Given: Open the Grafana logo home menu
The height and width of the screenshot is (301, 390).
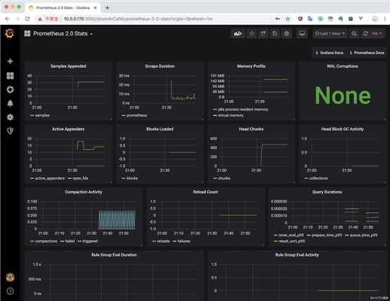Looking at the screenshot, I should (x=10, y=33).
